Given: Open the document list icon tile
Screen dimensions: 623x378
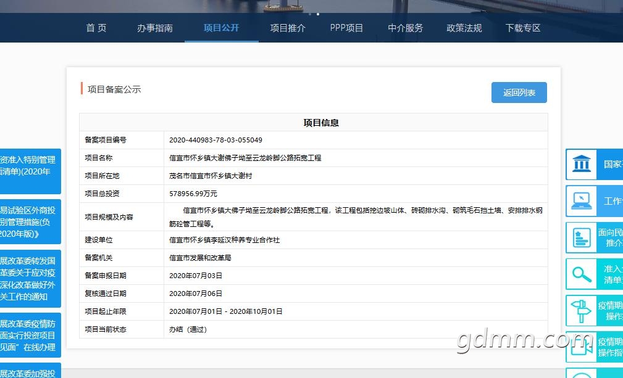Looking at the screenshot, I should tap(581, 237).
